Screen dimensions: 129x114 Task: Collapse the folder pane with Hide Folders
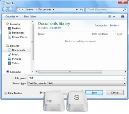pyautogui.click(x=13, y=93)
